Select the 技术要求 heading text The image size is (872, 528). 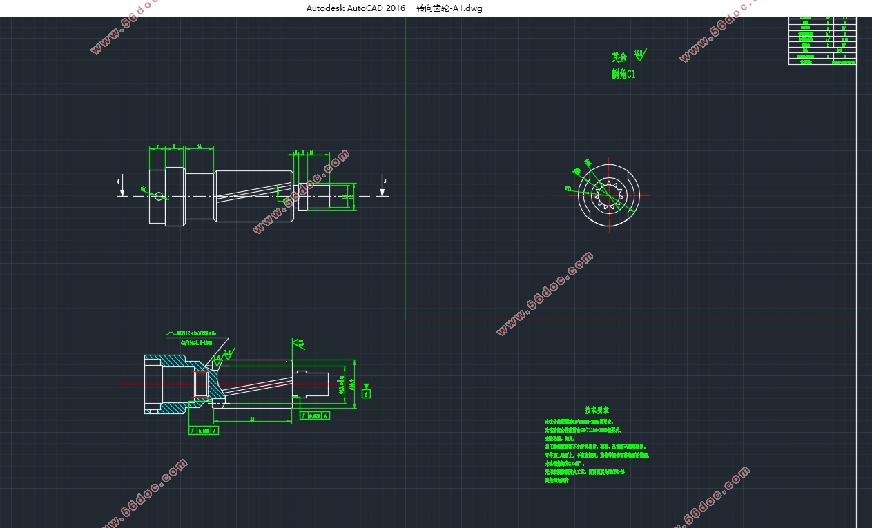pyautogui.click(x=597, y=410)
